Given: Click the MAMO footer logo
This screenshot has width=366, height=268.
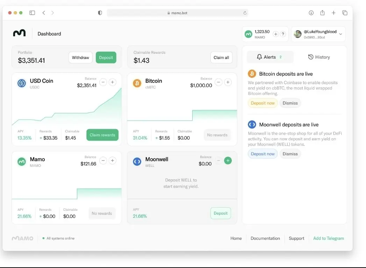Looking at the screenshot, I should tap(23, 238).
